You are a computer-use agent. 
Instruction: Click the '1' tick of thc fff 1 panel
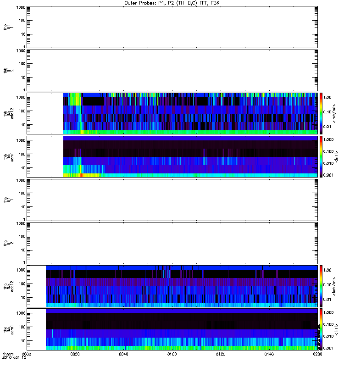click(x=24, y=219)
